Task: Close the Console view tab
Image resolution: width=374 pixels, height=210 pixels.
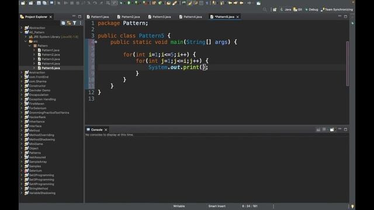Action: pyautogui.click(x=106, y=129)
